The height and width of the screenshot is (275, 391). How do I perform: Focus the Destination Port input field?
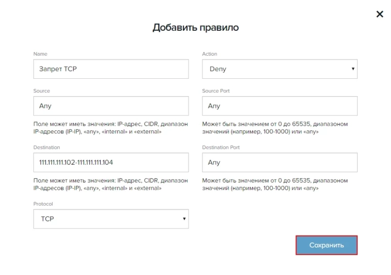pos(280,163)
